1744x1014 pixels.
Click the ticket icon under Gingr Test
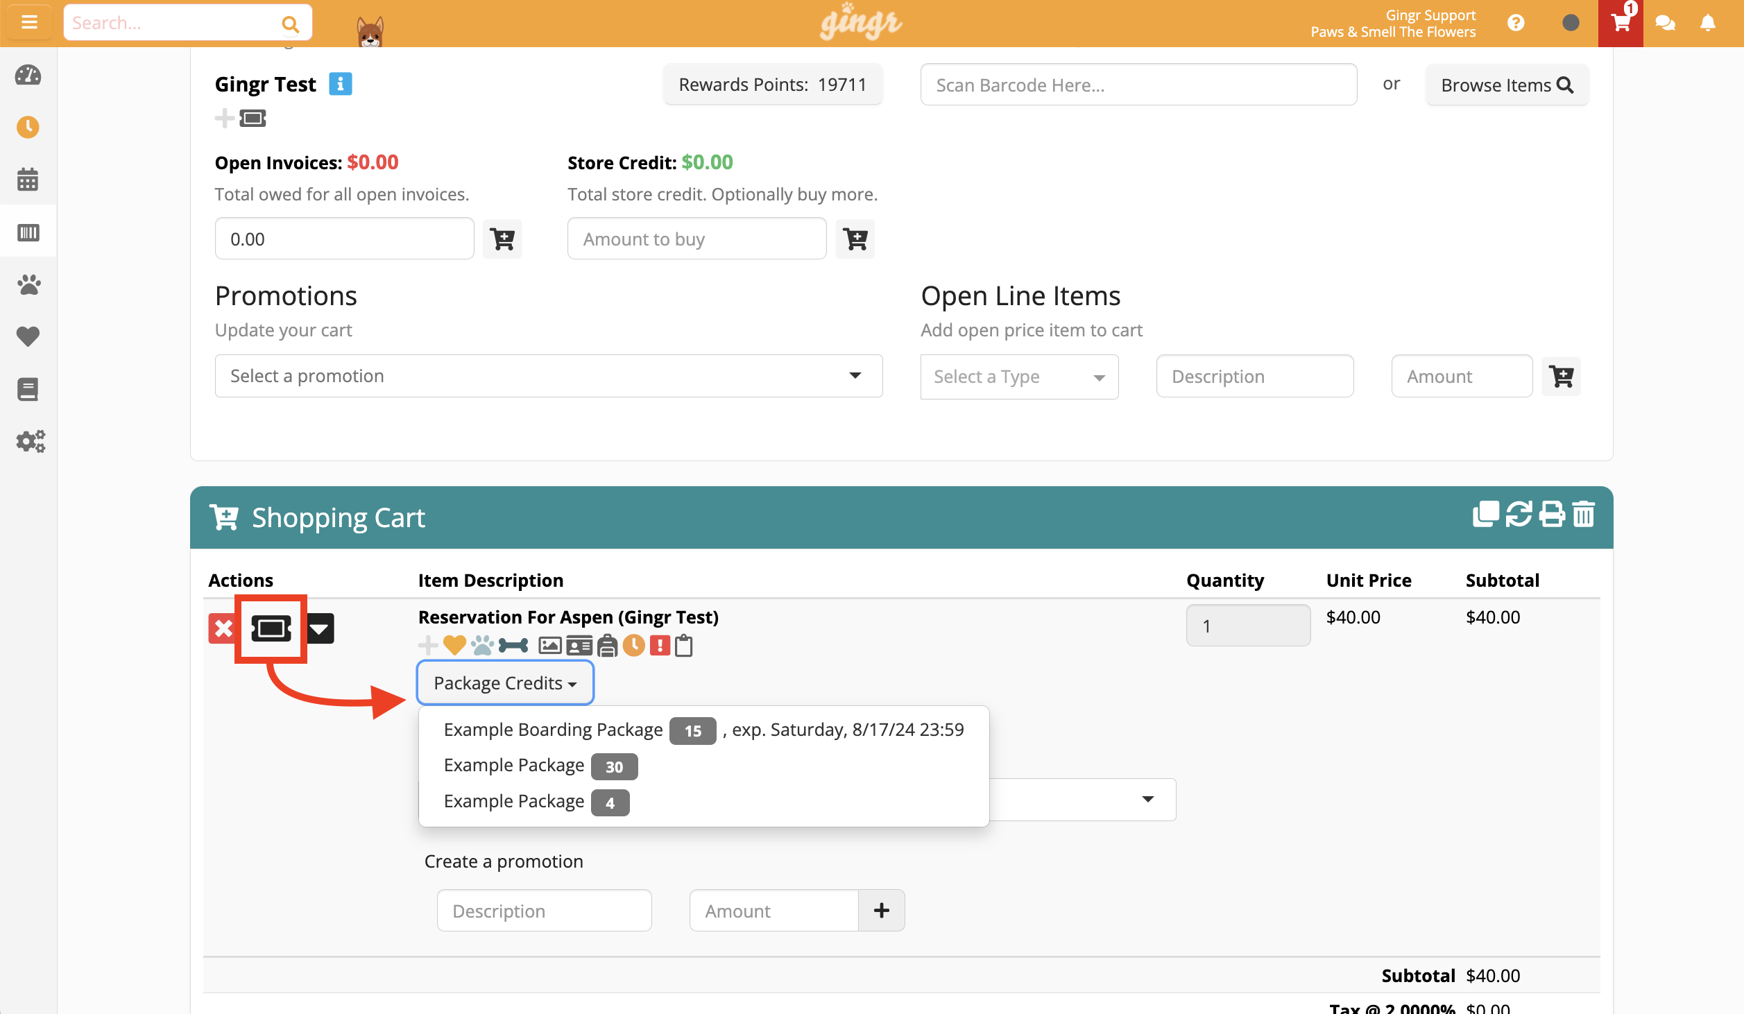click(253, 118)
